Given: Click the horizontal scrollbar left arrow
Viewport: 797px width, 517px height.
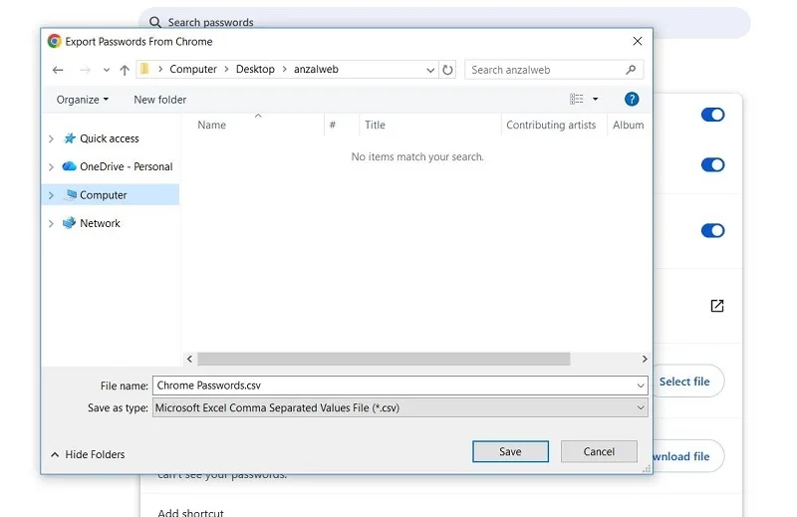Looking at the screenshot, I should (189, 359).
